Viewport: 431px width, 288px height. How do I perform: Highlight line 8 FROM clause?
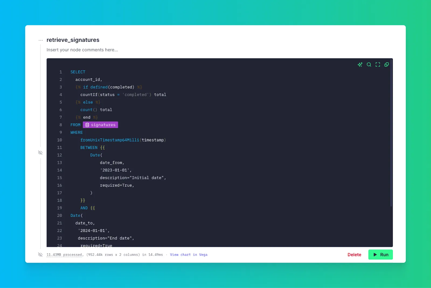pyautogui.click(x=75, y=125)
